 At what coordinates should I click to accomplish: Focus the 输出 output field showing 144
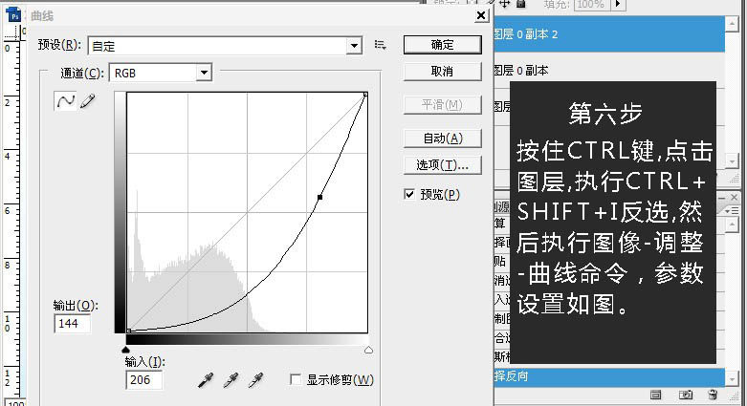pyautogui.click(x=72, y=324)
